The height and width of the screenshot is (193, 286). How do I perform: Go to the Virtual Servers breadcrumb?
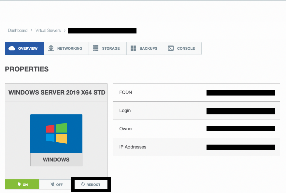[x=48, y=30]
